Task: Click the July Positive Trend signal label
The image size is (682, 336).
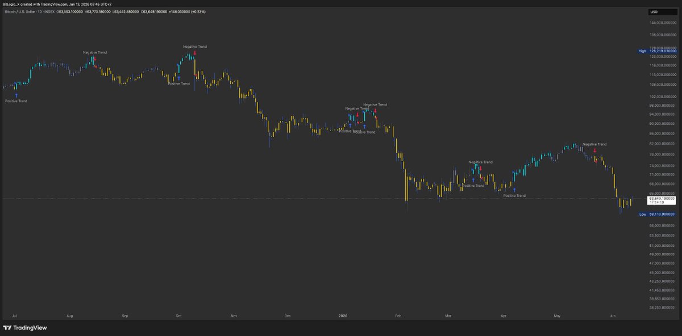Action: tap(16, 101)
